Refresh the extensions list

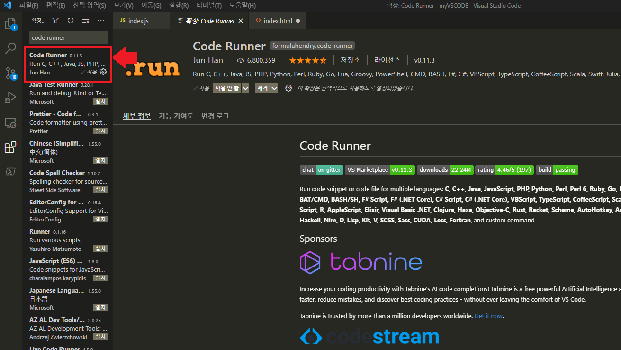click(71, 21)
